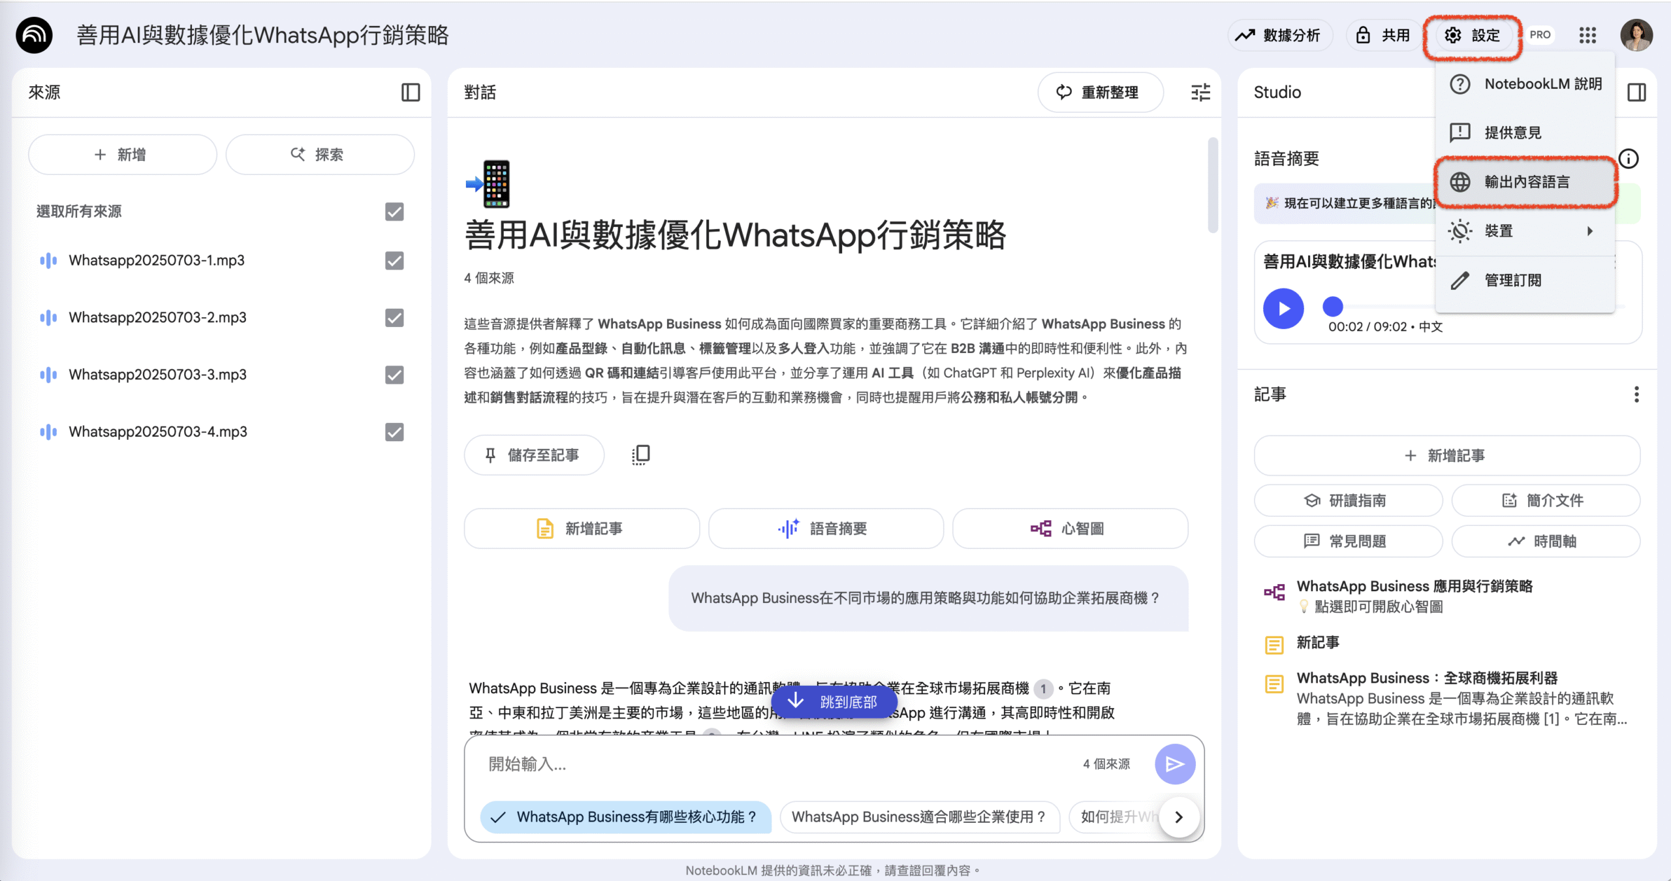Click audio icon of Whatsapp20250703-3.mp3
Screen dimensions: 1671x881
pos(48,375)
